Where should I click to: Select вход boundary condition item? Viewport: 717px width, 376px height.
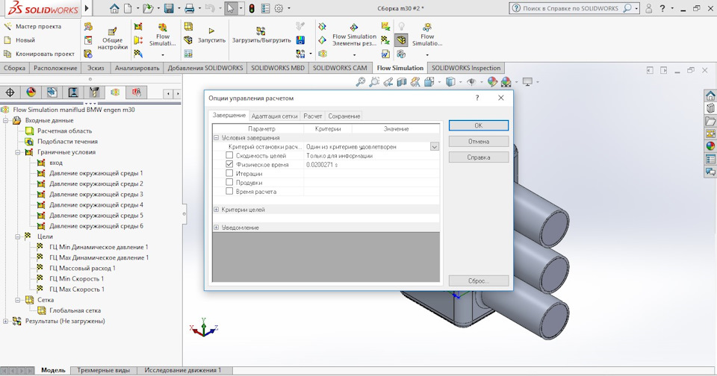point(56,163)
